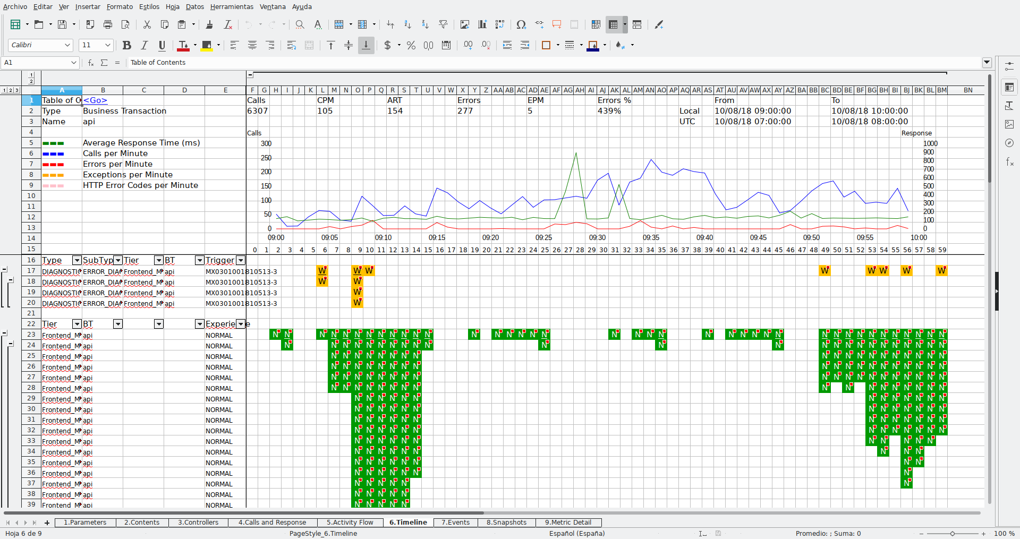Toggle Bold formatting
The height and width of the screenshot is (539, 1020).
(126, 45)
